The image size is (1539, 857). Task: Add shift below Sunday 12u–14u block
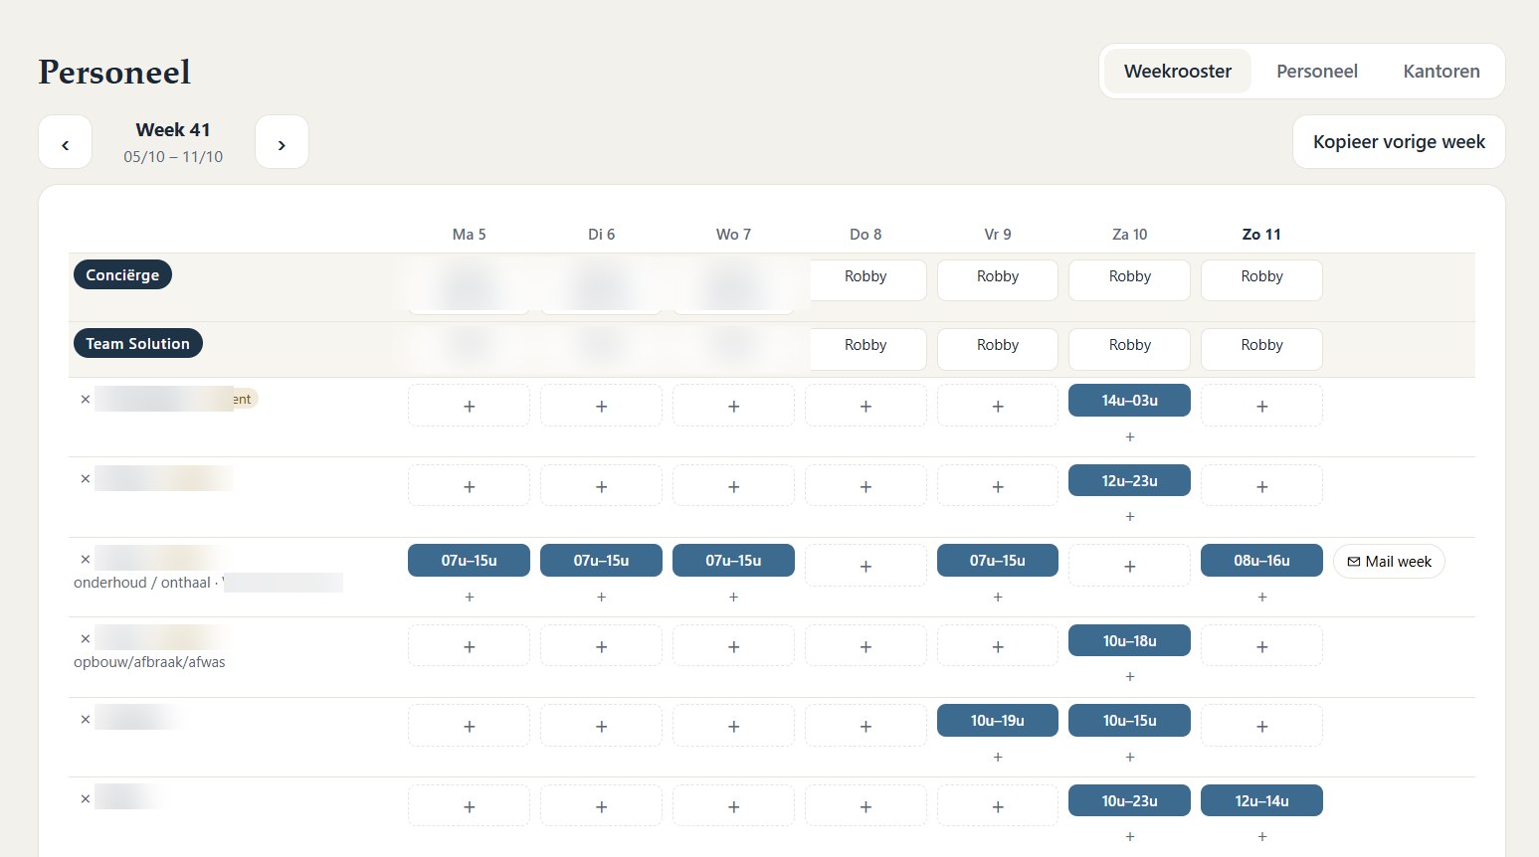1261,836
